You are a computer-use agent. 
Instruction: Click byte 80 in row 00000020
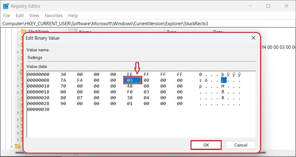(x=63, y=98)
